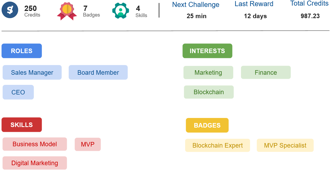Click the Next Challenge label
330x174 pixels.
196,5
